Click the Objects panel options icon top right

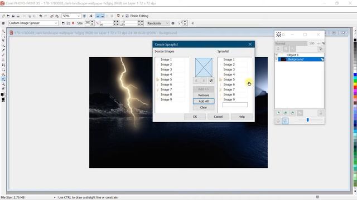(x=321, y=49)
